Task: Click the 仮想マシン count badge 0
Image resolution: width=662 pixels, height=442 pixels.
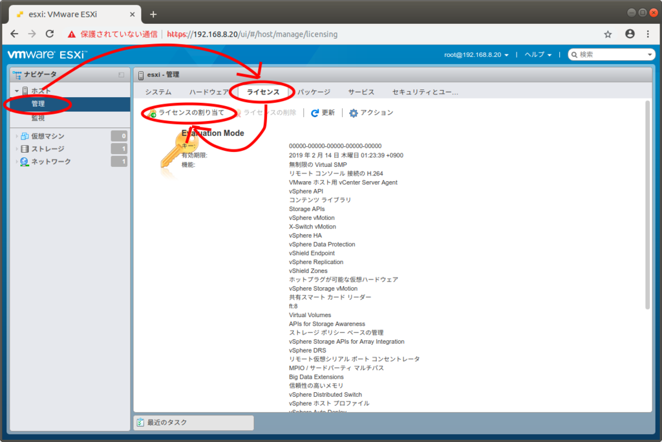Action: (119, 136)
